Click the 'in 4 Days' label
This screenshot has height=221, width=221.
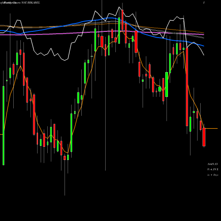click(213, 175)
